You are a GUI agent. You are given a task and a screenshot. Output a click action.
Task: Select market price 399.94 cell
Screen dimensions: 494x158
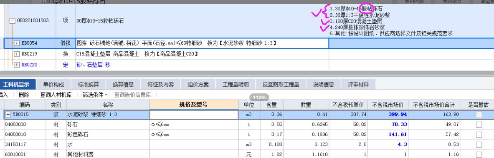pyautogui.click(x=388, y=115)
